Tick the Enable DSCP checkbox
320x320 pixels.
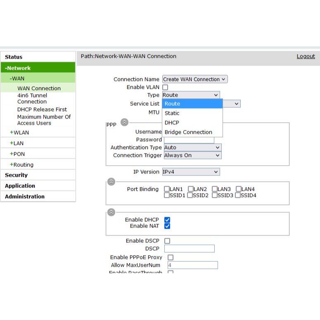[167, 241]
